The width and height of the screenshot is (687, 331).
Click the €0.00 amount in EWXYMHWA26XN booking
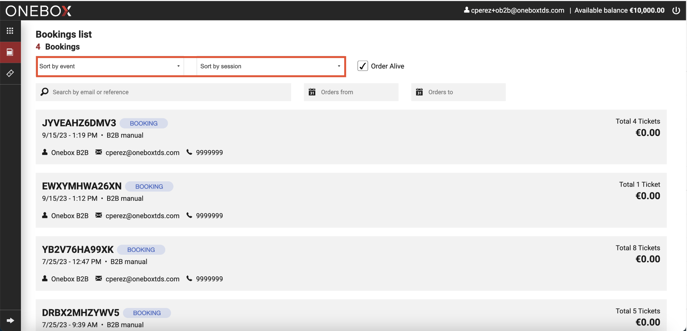[x=648, y=196]
